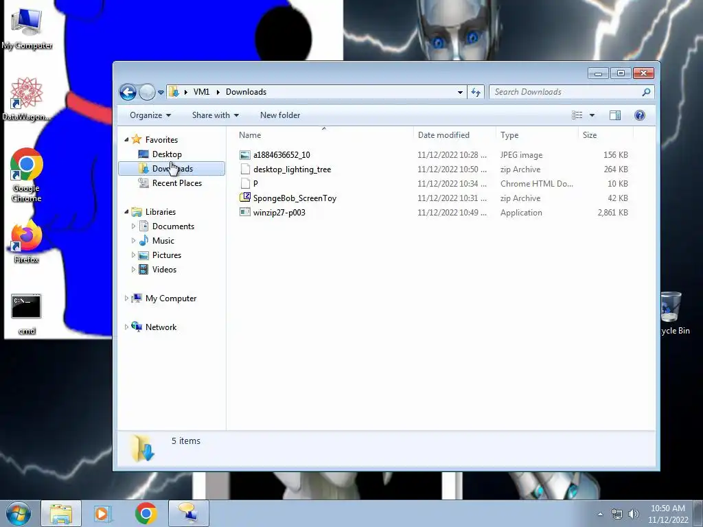Screen dimensions: 703x527
Task: Select the Music library
Action: coord(163,241)
